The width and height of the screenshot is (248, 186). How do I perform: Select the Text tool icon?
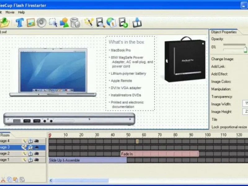click(x=20, y=23)
